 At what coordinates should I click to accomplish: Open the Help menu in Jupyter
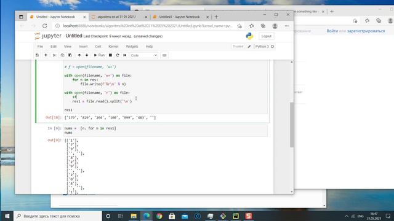point(149,47)
